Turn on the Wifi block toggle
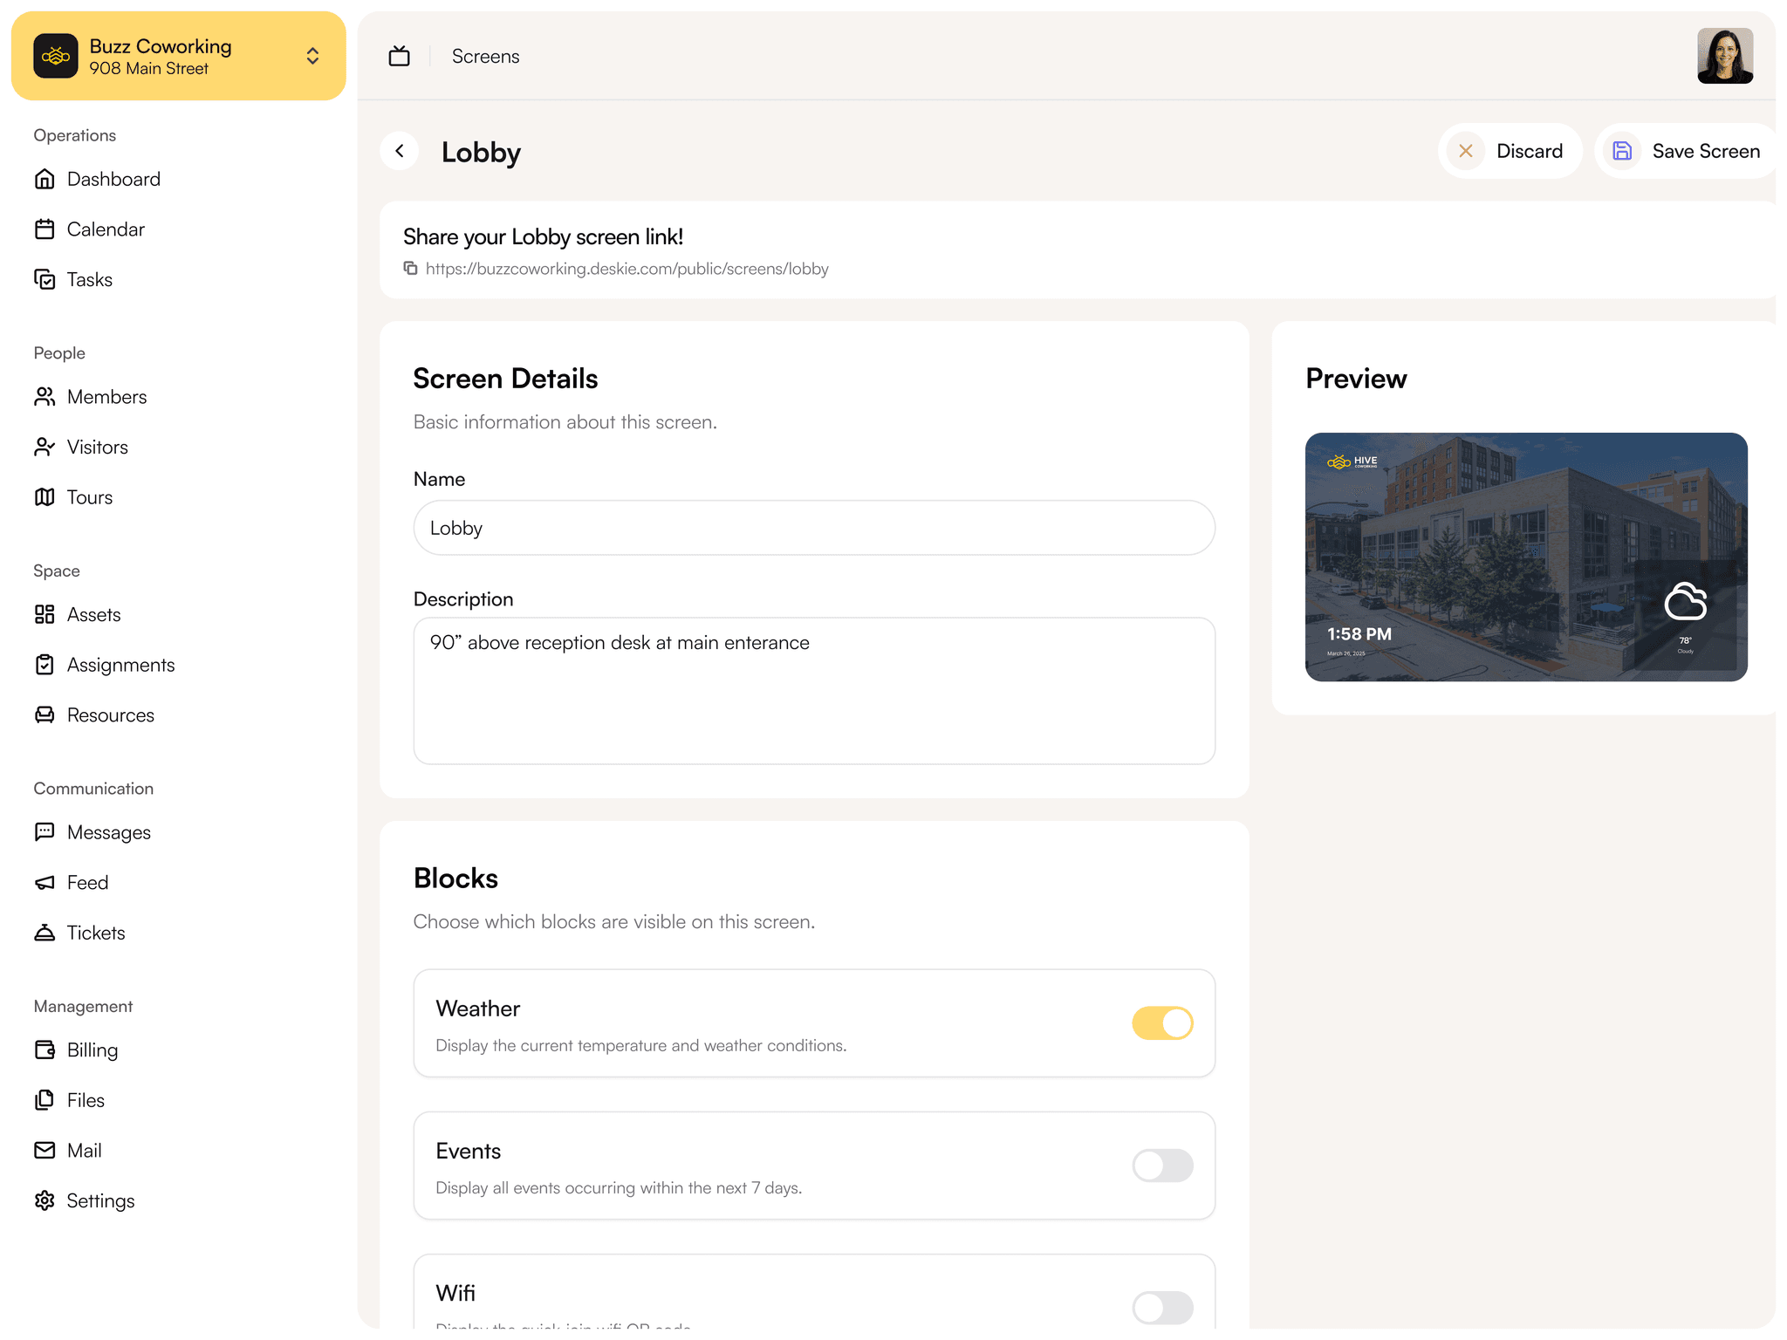The height and width of the screenshot is (1340, 1787). 1162,1307
